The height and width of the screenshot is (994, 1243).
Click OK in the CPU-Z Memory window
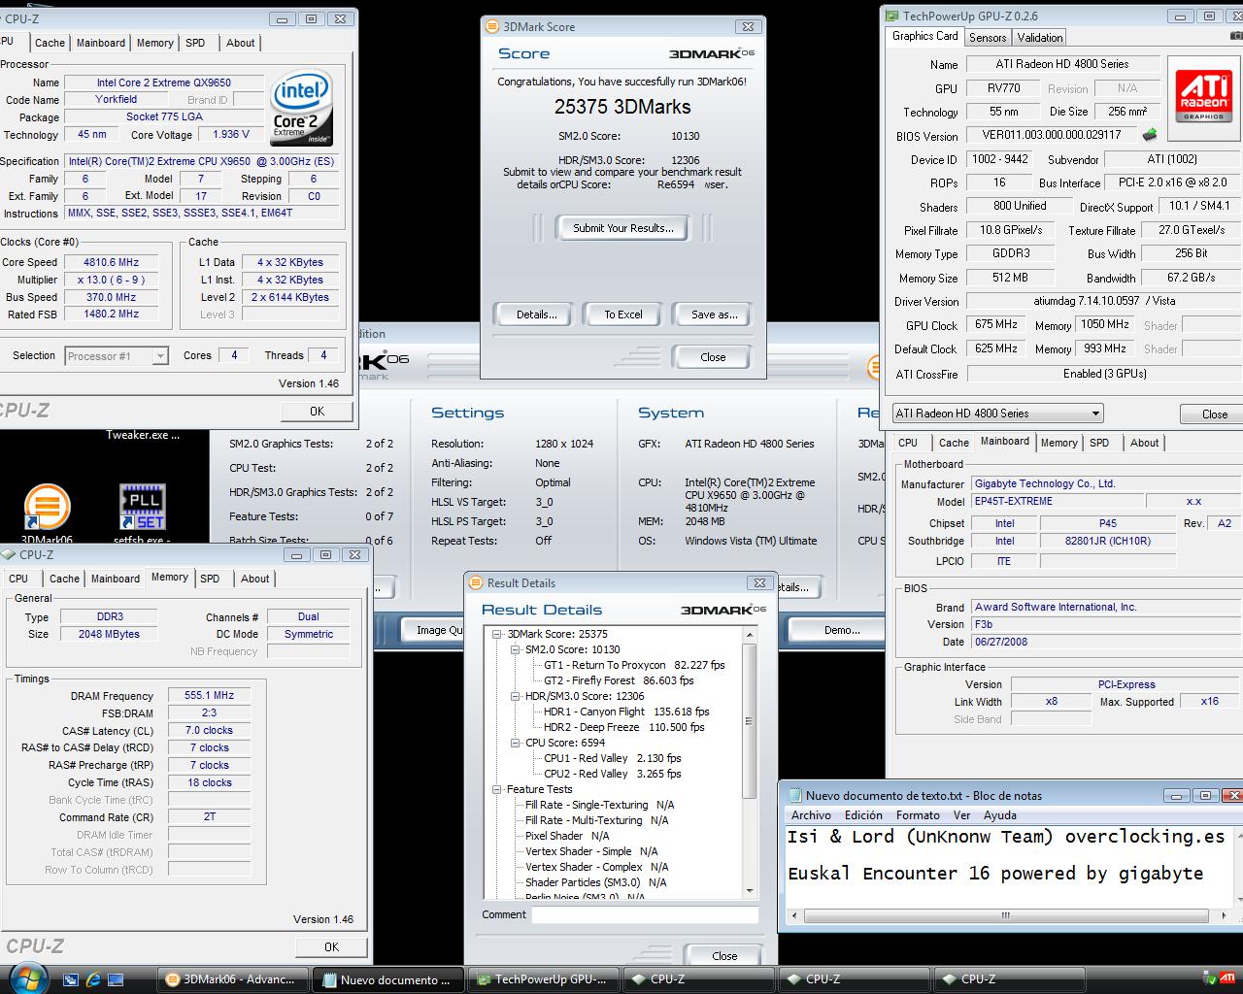[x=331, y=946]
